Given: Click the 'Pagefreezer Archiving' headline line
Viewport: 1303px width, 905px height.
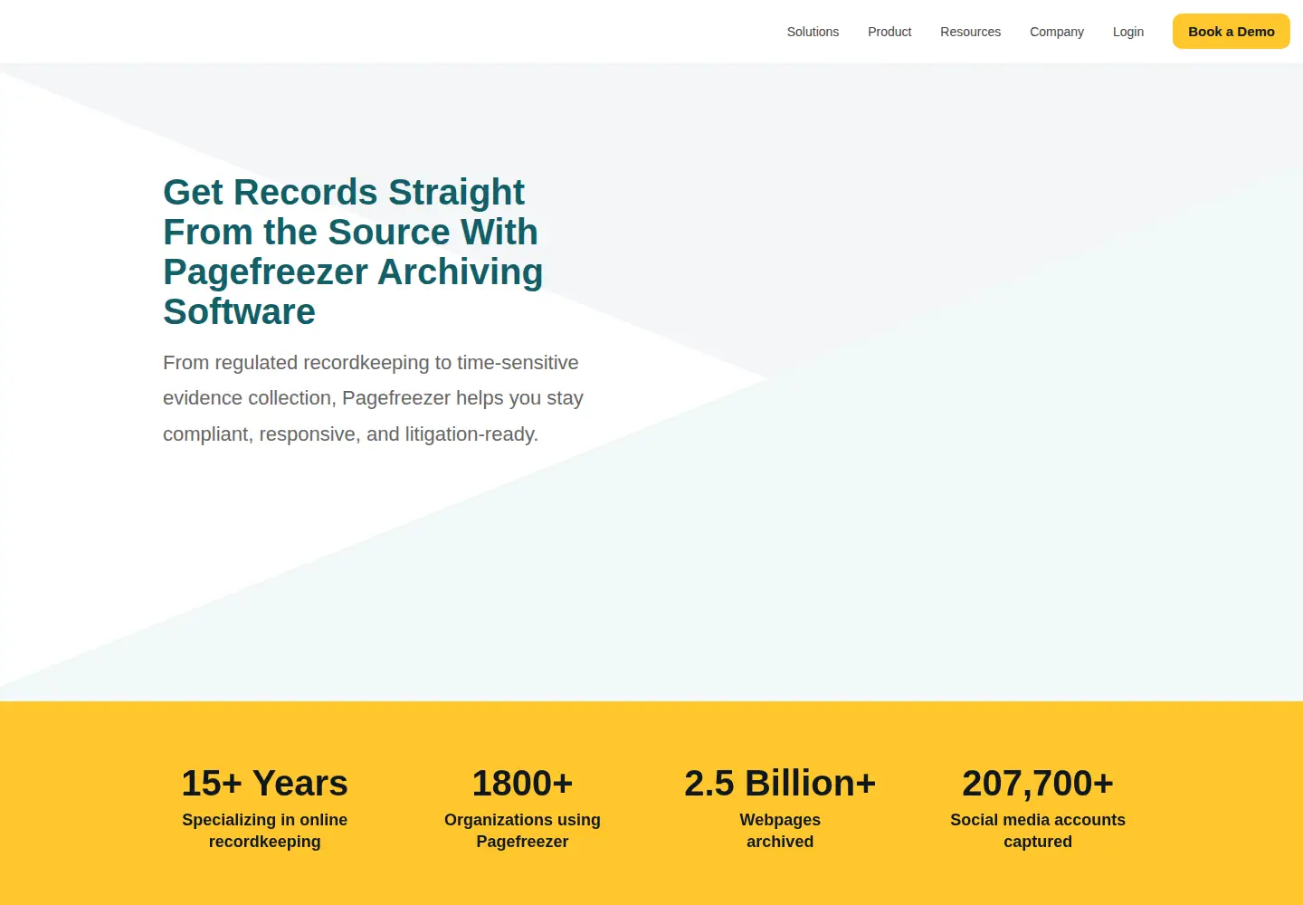Looking at the screenshot, I should point(353,272).
